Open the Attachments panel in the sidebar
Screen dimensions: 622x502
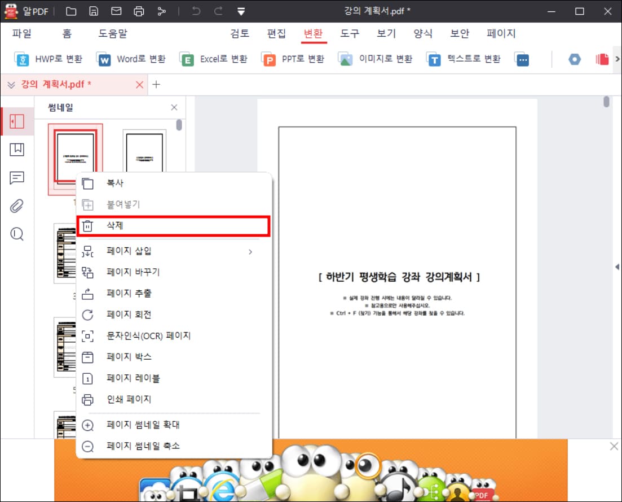click(17, 206)
